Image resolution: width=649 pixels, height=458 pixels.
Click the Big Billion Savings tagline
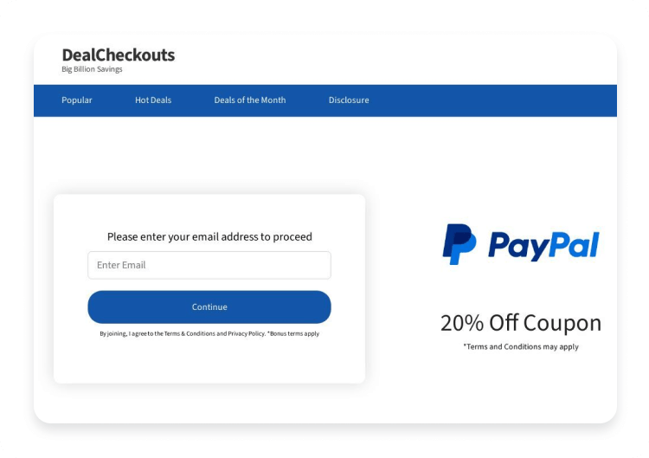(x=92, y=69)
